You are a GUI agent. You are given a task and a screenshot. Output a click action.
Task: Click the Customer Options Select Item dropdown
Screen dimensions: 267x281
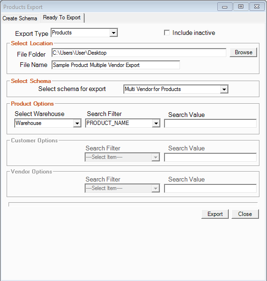(x=122, y=157)
